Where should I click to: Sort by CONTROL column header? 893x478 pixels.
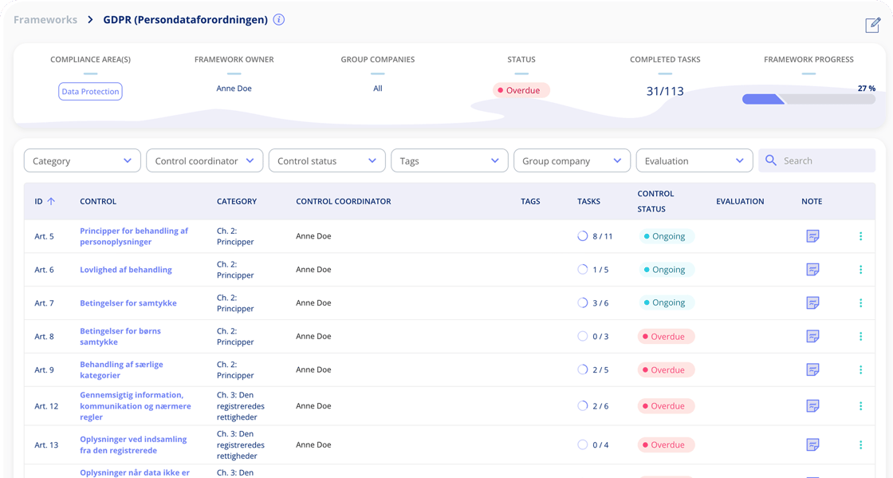(x=98, y=201)
